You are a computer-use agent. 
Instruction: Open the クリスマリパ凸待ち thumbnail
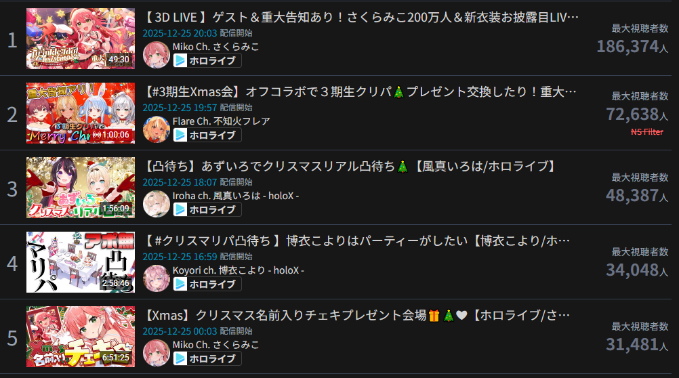point(81,262)
